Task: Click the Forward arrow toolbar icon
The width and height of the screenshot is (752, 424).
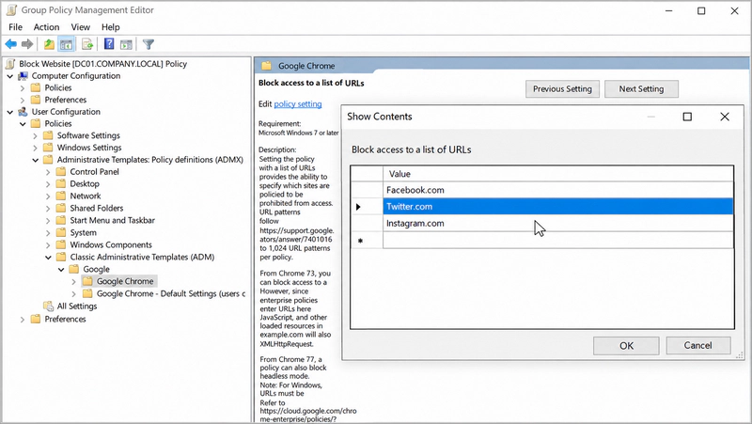Action: 27,44
